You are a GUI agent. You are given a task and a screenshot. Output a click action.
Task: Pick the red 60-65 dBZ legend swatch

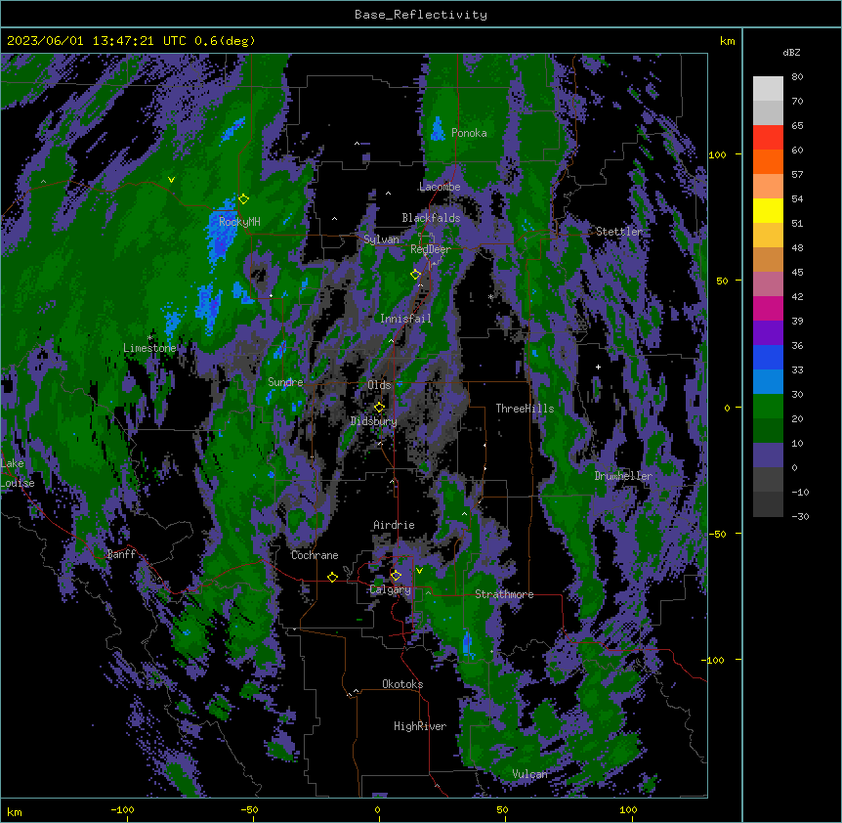tap(768, 137)
